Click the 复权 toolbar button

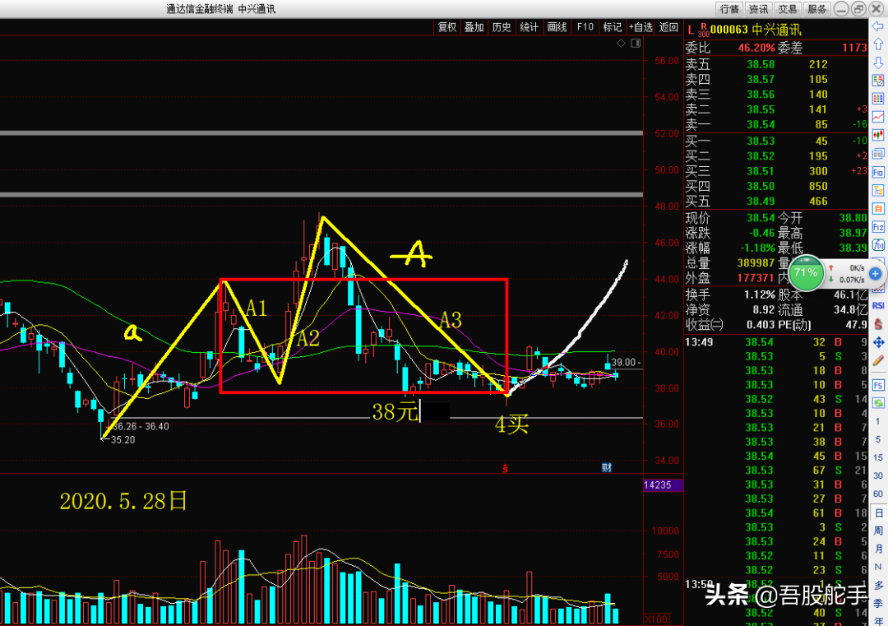tap(446, 27)
